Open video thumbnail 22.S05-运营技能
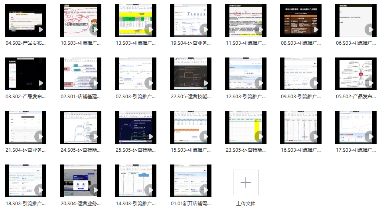Image resolution: width=381 pixels, height=212 pixels. coord(191,74)
